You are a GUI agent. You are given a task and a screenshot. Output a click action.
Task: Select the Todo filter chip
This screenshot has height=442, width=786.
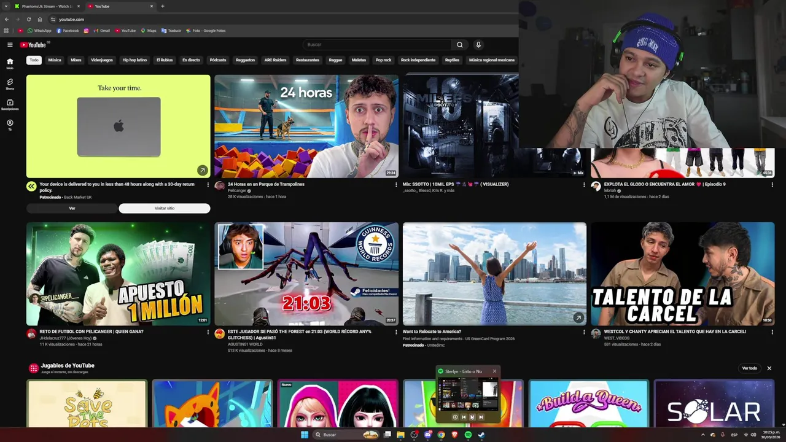[x=34, y=60]
